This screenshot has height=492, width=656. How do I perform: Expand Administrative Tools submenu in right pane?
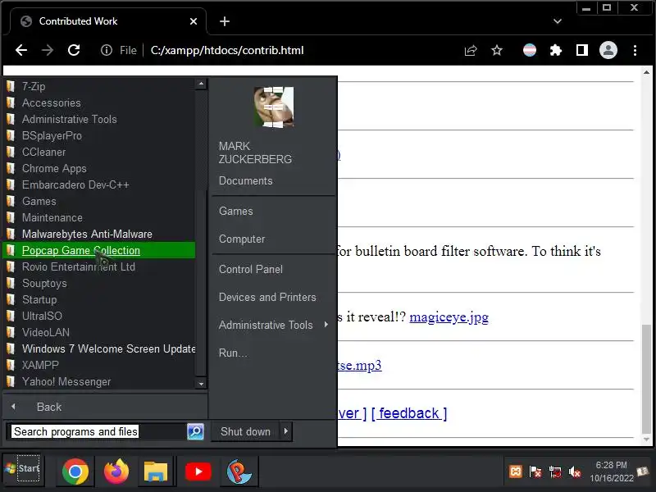click(274, 325)
